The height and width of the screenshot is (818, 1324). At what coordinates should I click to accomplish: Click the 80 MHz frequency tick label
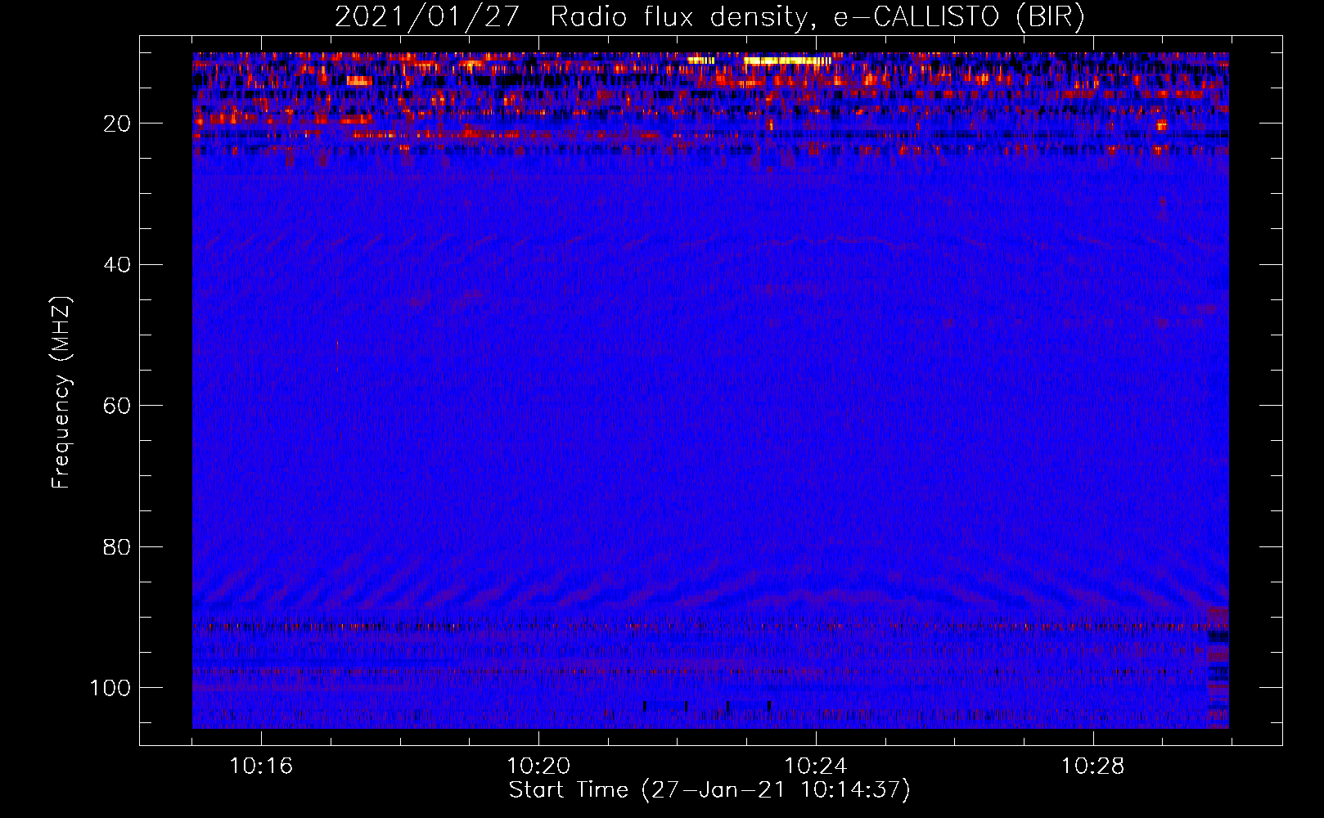(x=118, y=546)
